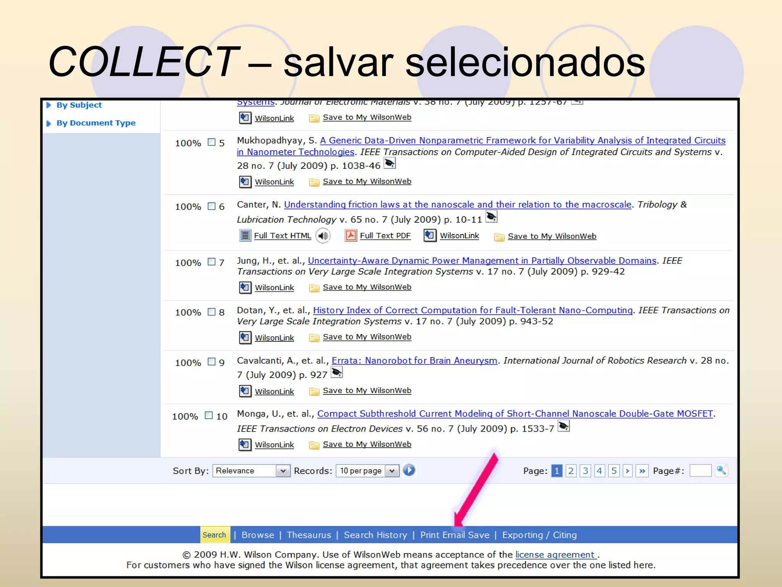Open the Search tab in bottom bar
Screen dimensions: 782x587
tap(215, 535)
